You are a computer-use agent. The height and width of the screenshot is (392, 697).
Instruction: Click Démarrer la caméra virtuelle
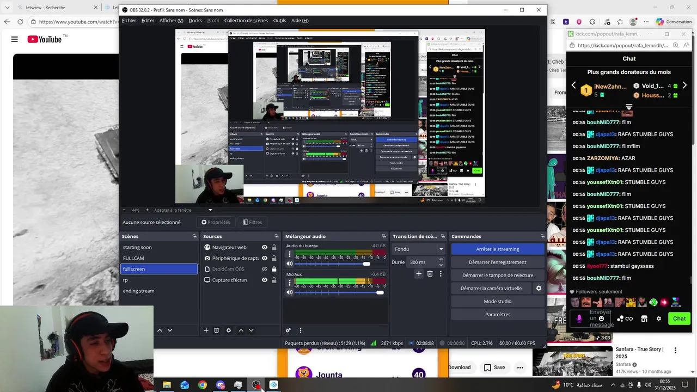[x=491, y=289]
